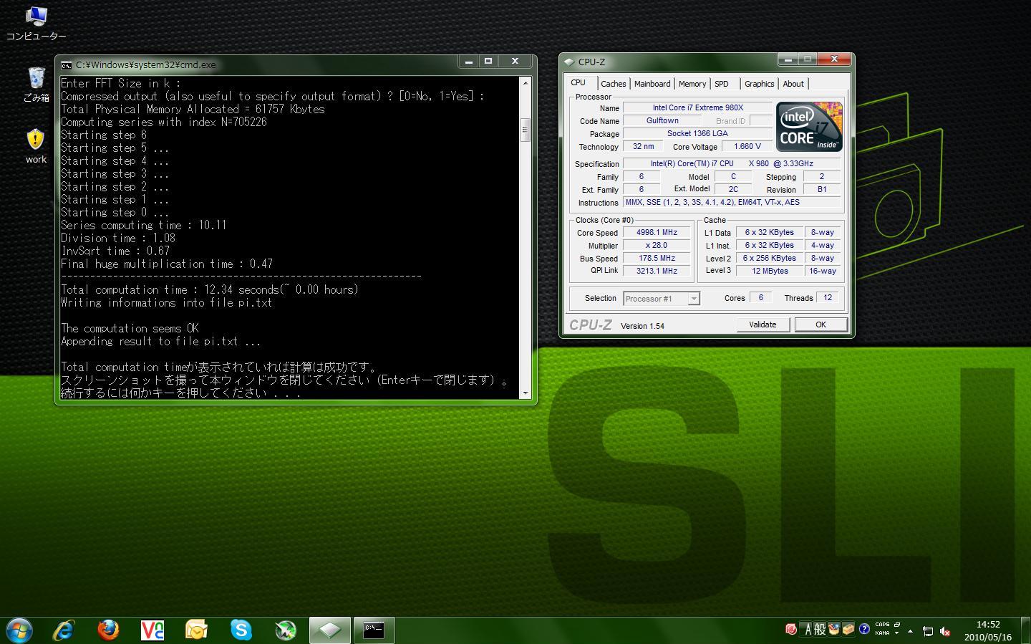Open the Processor #1 selection dropdown

point(661,299)
